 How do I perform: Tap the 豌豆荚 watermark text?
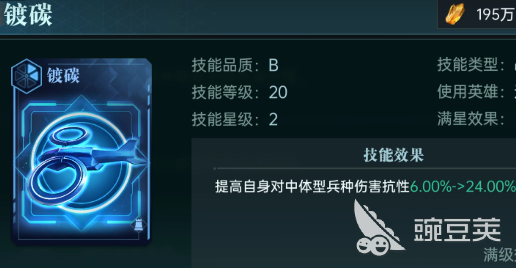click(457, 230)
